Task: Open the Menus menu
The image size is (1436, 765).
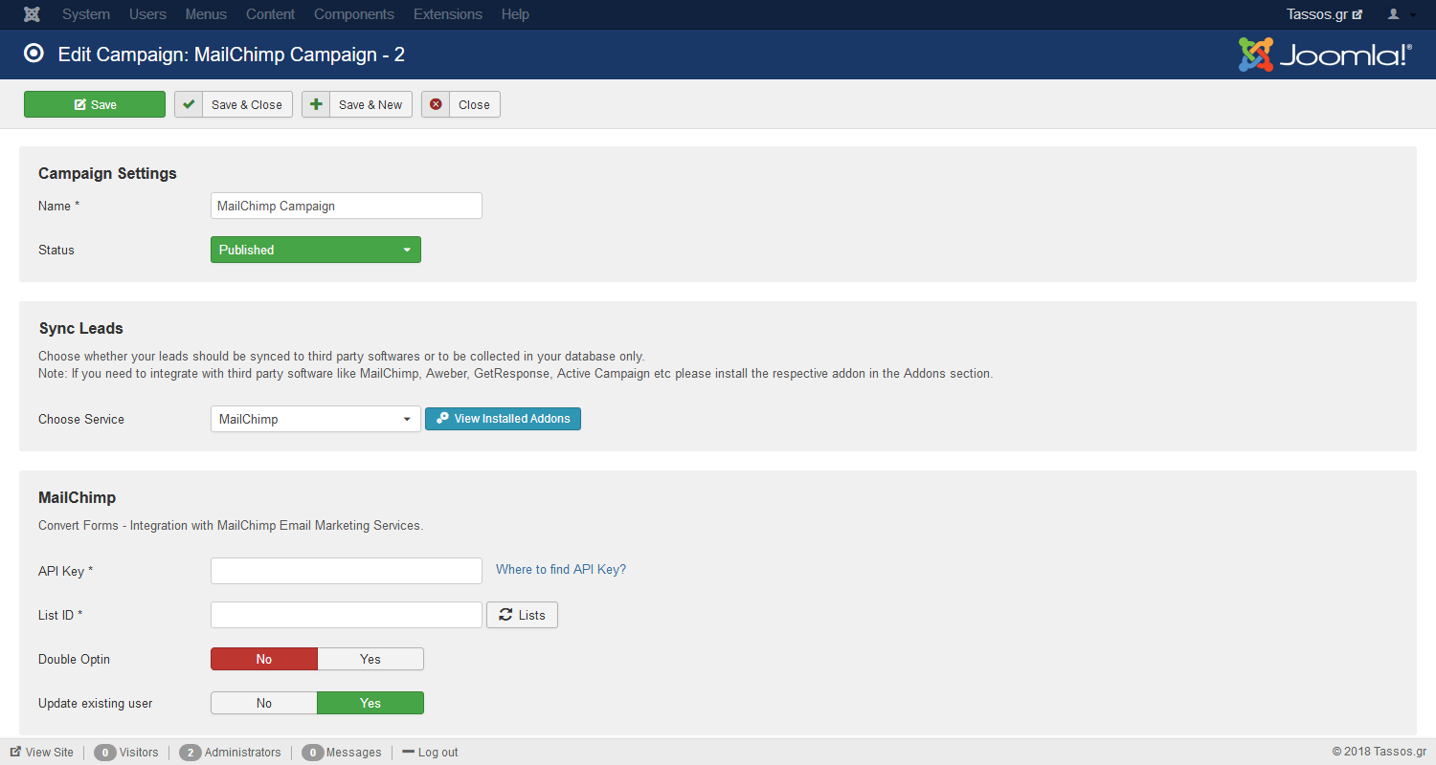Action: coord(206,14)
